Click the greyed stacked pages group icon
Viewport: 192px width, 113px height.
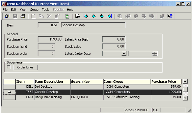click(120, 16)
